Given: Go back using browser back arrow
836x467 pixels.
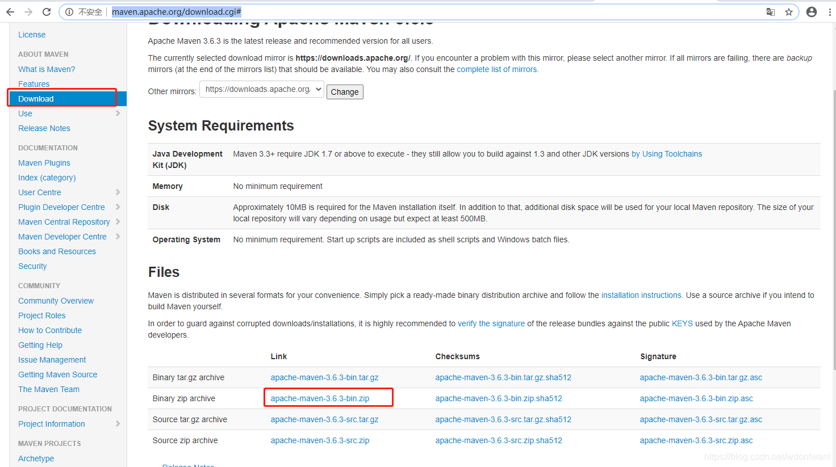Looking at the screenshot, I should pyautogui.click(x=10, y=12).
